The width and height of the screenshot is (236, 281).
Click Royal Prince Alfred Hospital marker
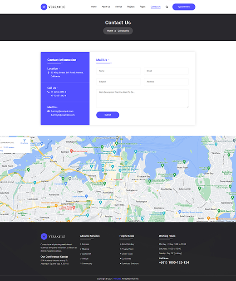click(74, 208)
